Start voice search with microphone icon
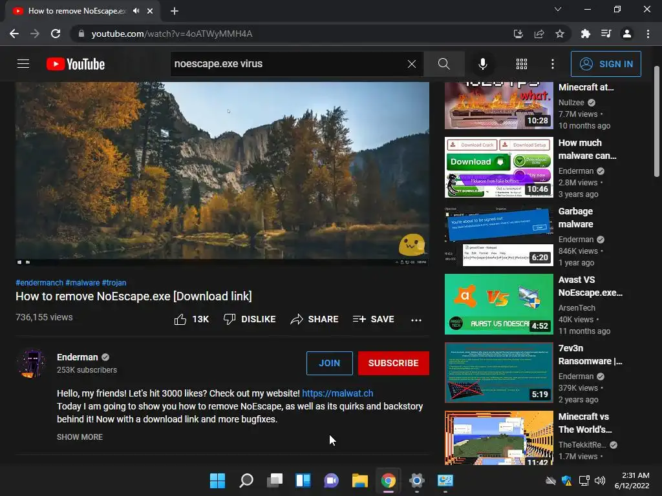Viewport: 662px width, 496px height. click(x=482, y=64)
